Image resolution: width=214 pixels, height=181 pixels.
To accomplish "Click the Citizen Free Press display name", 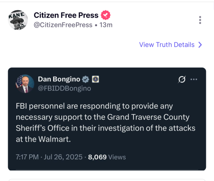I will click(66, 15).
